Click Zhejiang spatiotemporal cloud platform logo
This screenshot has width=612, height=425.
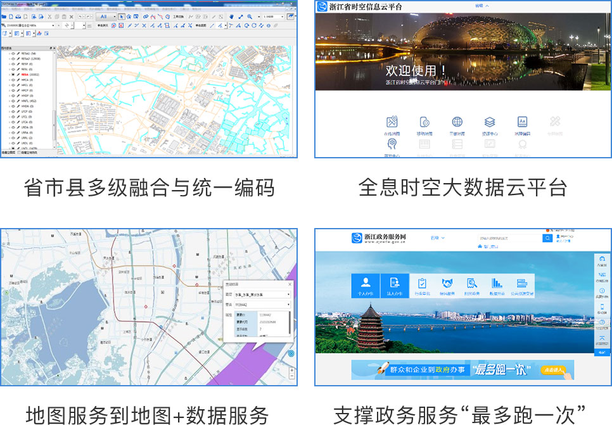point(322,6)
